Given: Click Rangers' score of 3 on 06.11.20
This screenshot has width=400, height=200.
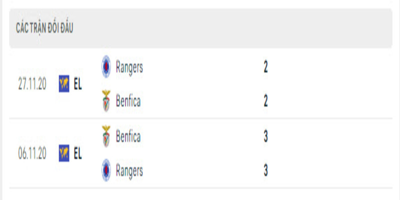Looking at the screenshot, I should click(266, 170).
